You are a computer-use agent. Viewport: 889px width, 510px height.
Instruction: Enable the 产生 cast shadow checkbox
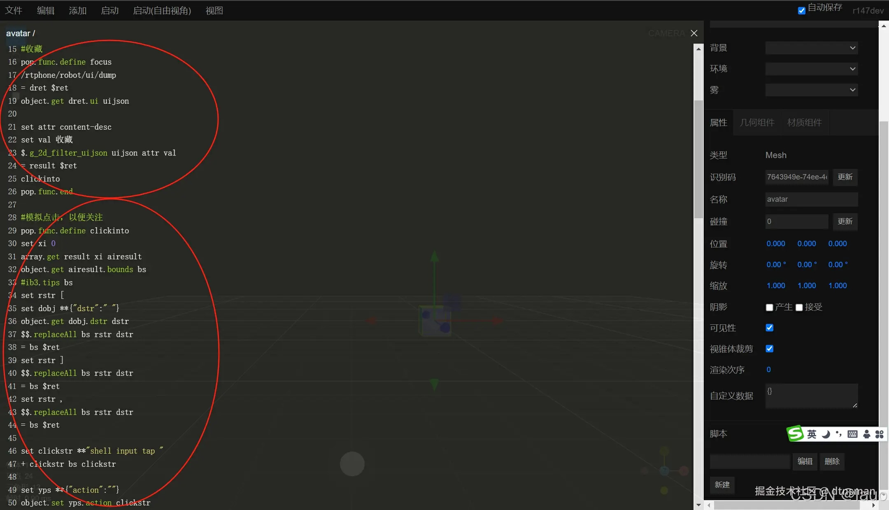click(x=769, y=307)
